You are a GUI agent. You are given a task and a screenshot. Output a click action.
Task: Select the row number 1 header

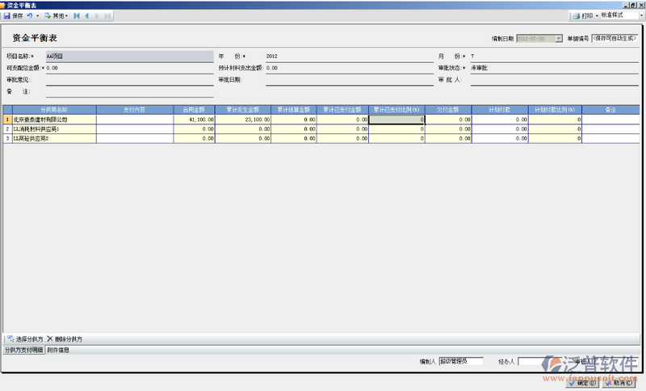(x=7, y=120)
